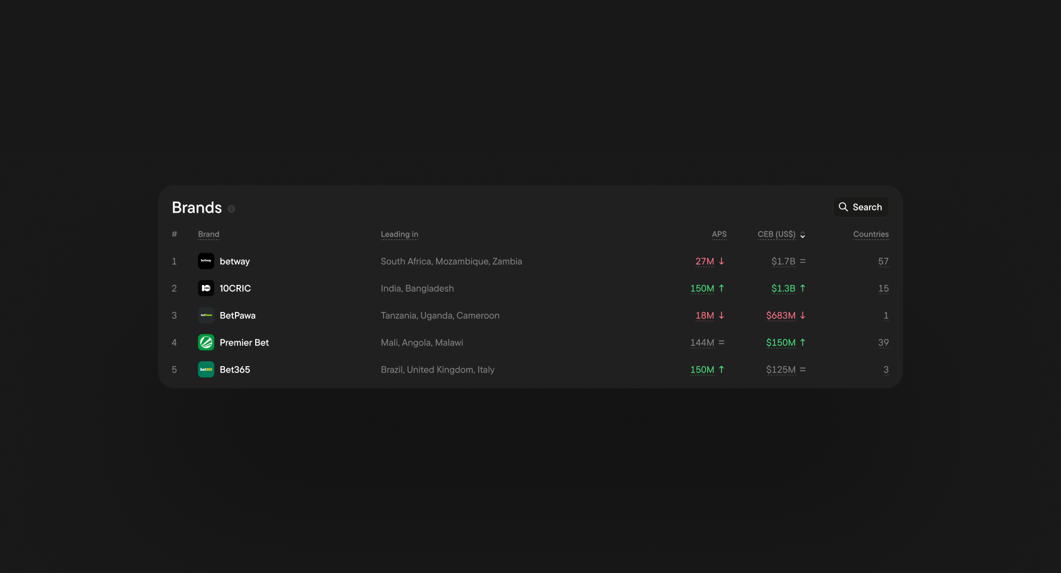This screenshot has width=1061, height=573.
Task: Click the 150M APS value for 10CRIC
Action: (x=702, y=288)
